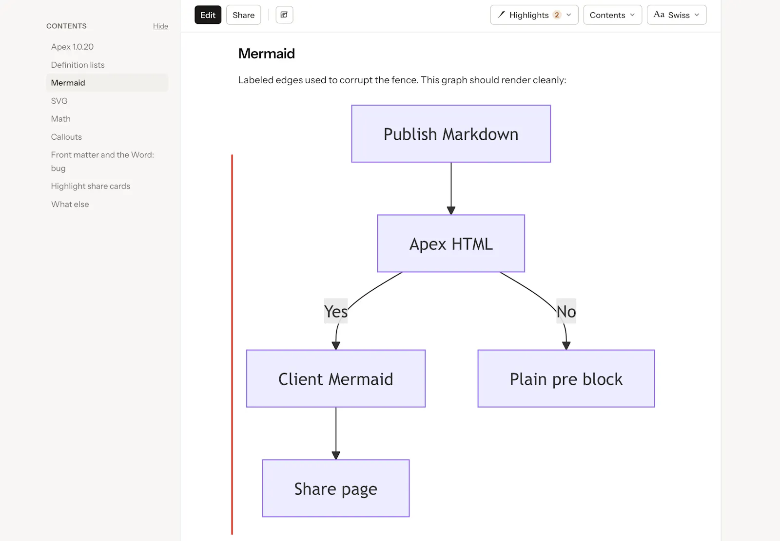This screenshot has height=541, width=780.
Task: Open the Swiss font dropdown
Action: point(676,15)
